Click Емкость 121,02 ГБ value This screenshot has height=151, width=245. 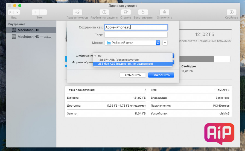[139, 98]
